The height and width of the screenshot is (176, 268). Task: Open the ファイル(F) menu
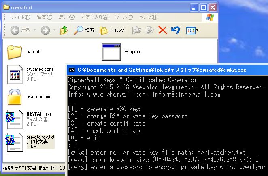click(x=20, y=17)
